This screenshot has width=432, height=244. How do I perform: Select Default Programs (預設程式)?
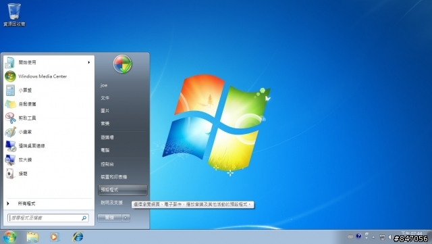[123, 190]
